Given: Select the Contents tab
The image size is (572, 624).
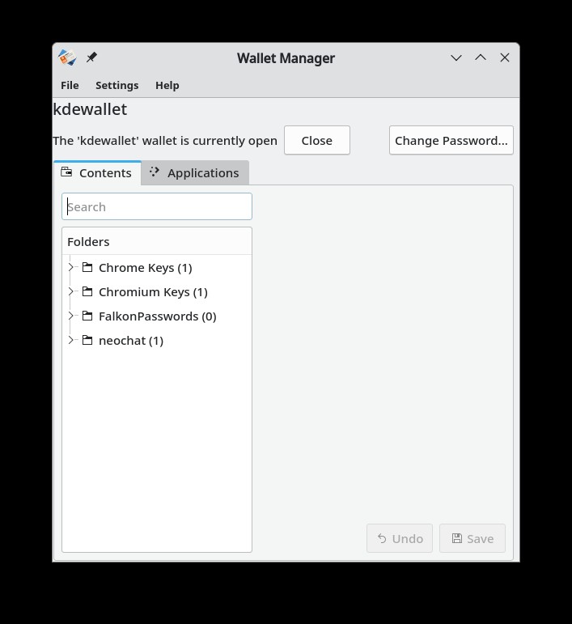Looking at the screenshot, I should pos(97,172).
